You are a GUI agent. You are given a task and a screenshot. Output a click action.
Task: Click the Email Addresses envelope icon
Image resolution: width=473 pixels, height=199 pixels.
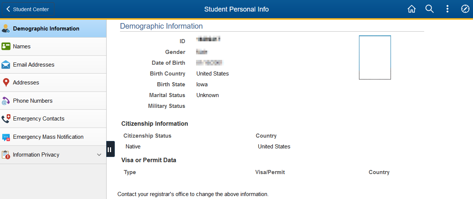tap(6, 65)
